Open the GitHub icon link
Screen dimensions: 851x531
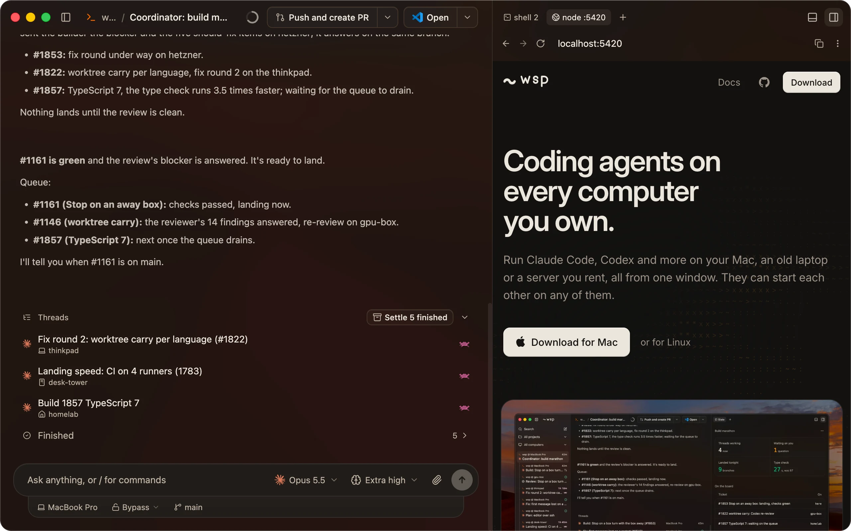point(764,83)
